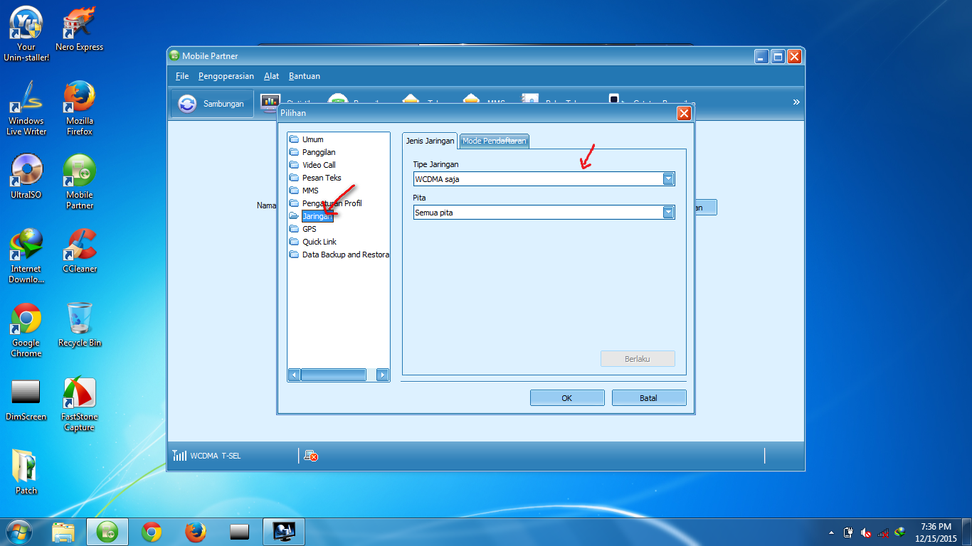Click the signal strength bars in the status bar
This screenshot has width=972, height=546.
click(x=180, y=456)
